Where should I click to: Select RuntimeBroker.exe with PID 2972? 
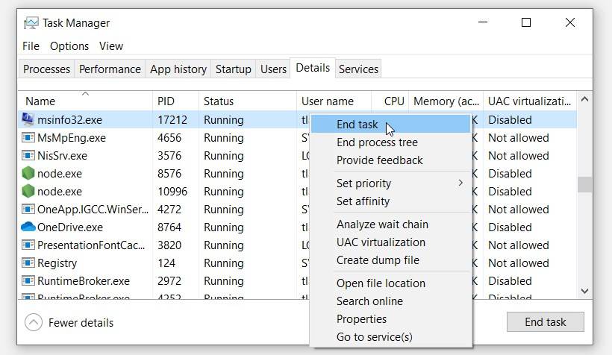coord(83,281)
